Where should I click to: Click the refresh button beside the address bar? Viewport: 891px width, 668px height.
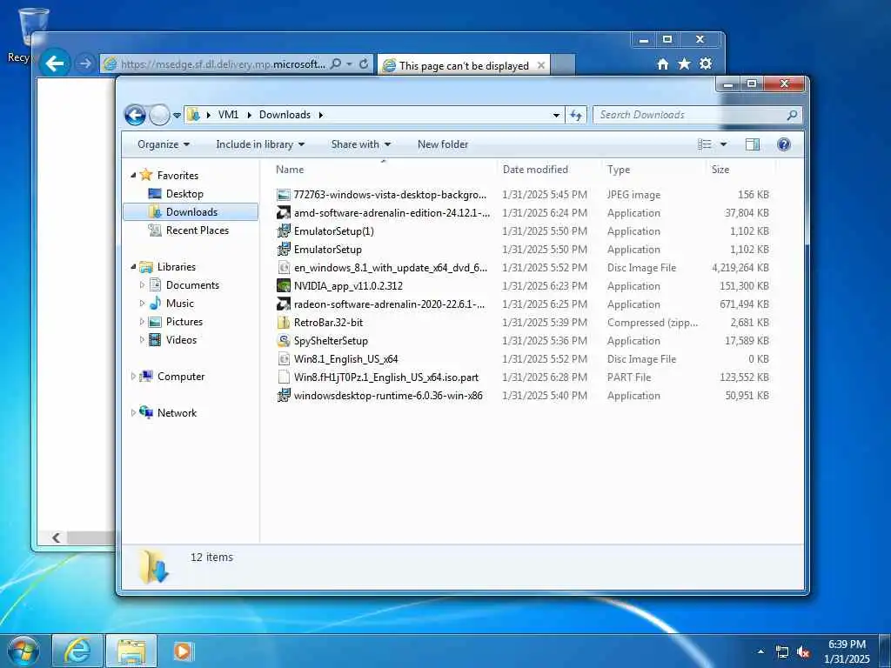pyautogui.click(x=576, y=116)
